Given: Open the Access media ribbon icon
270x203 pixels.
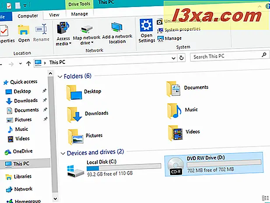Looking at the screenshot, I should (63, 28).
